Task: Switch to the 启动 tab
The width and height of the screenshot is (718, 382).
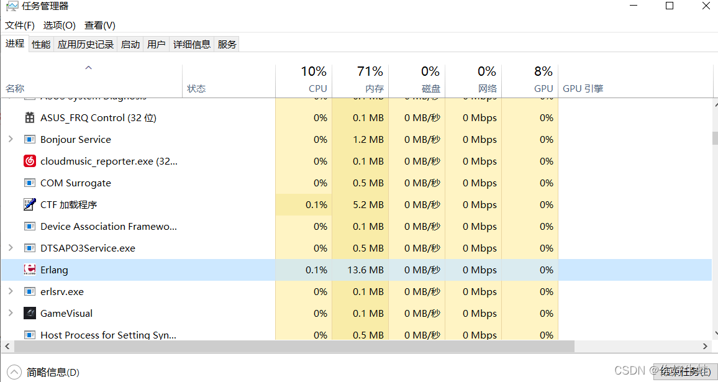Action: click(x=130, y=45)
